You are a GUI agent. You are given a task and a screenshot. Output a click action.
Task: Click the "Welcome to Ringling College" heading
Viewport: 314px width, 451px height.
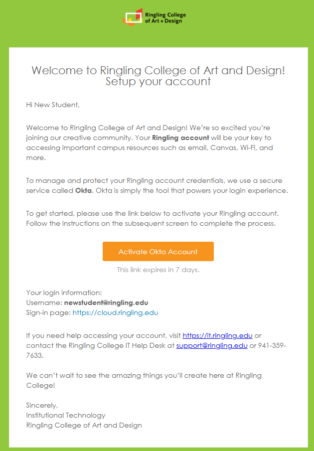click(x=158, y=70)
